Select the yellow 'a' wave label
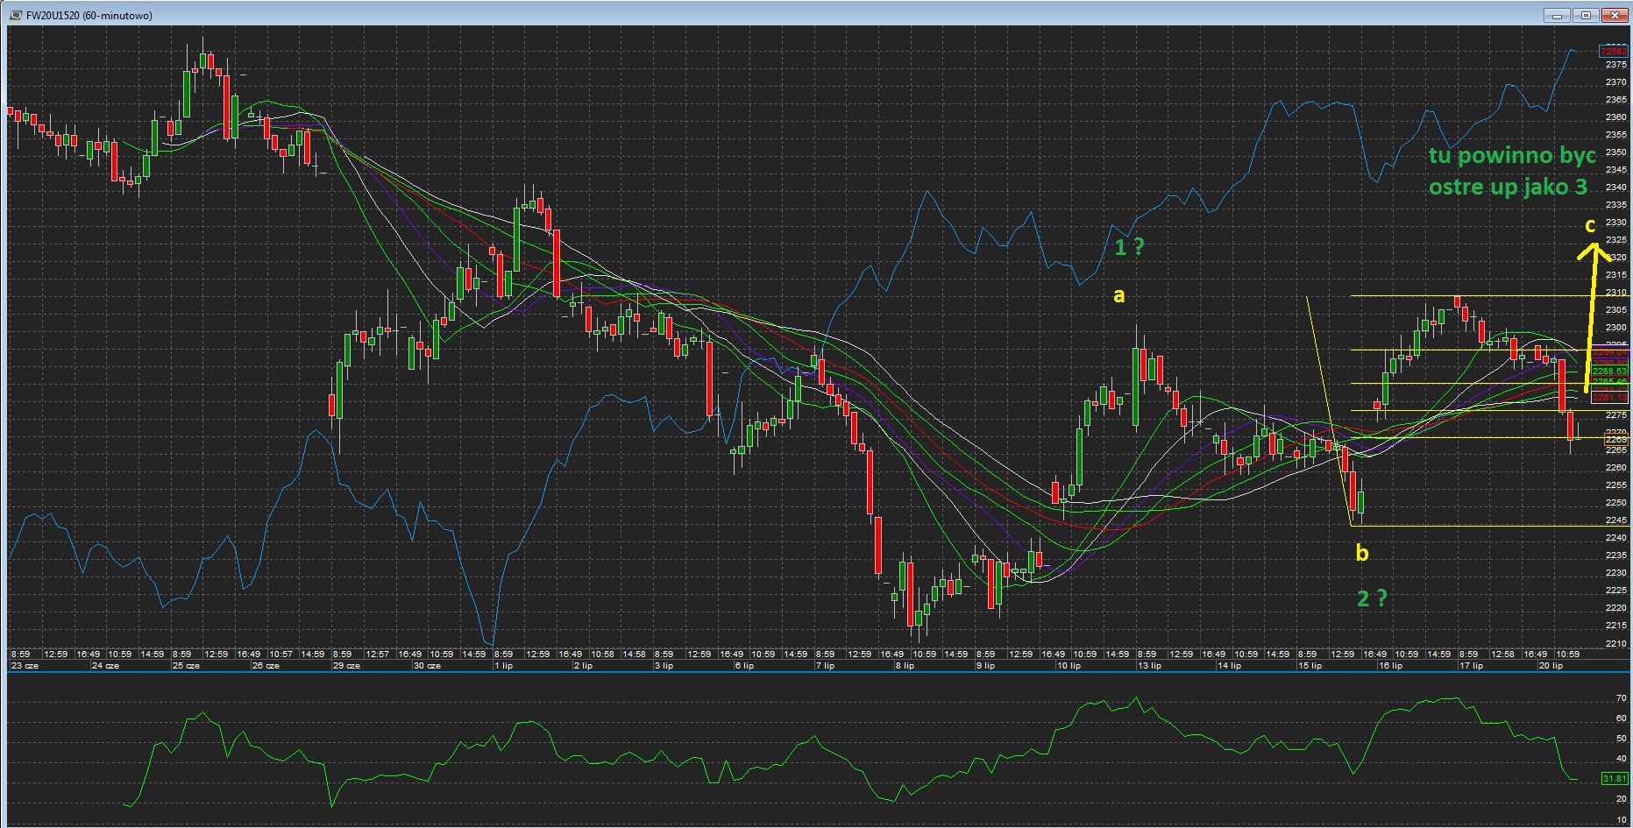This screenshot has height=828, width=1633. 1118,296
